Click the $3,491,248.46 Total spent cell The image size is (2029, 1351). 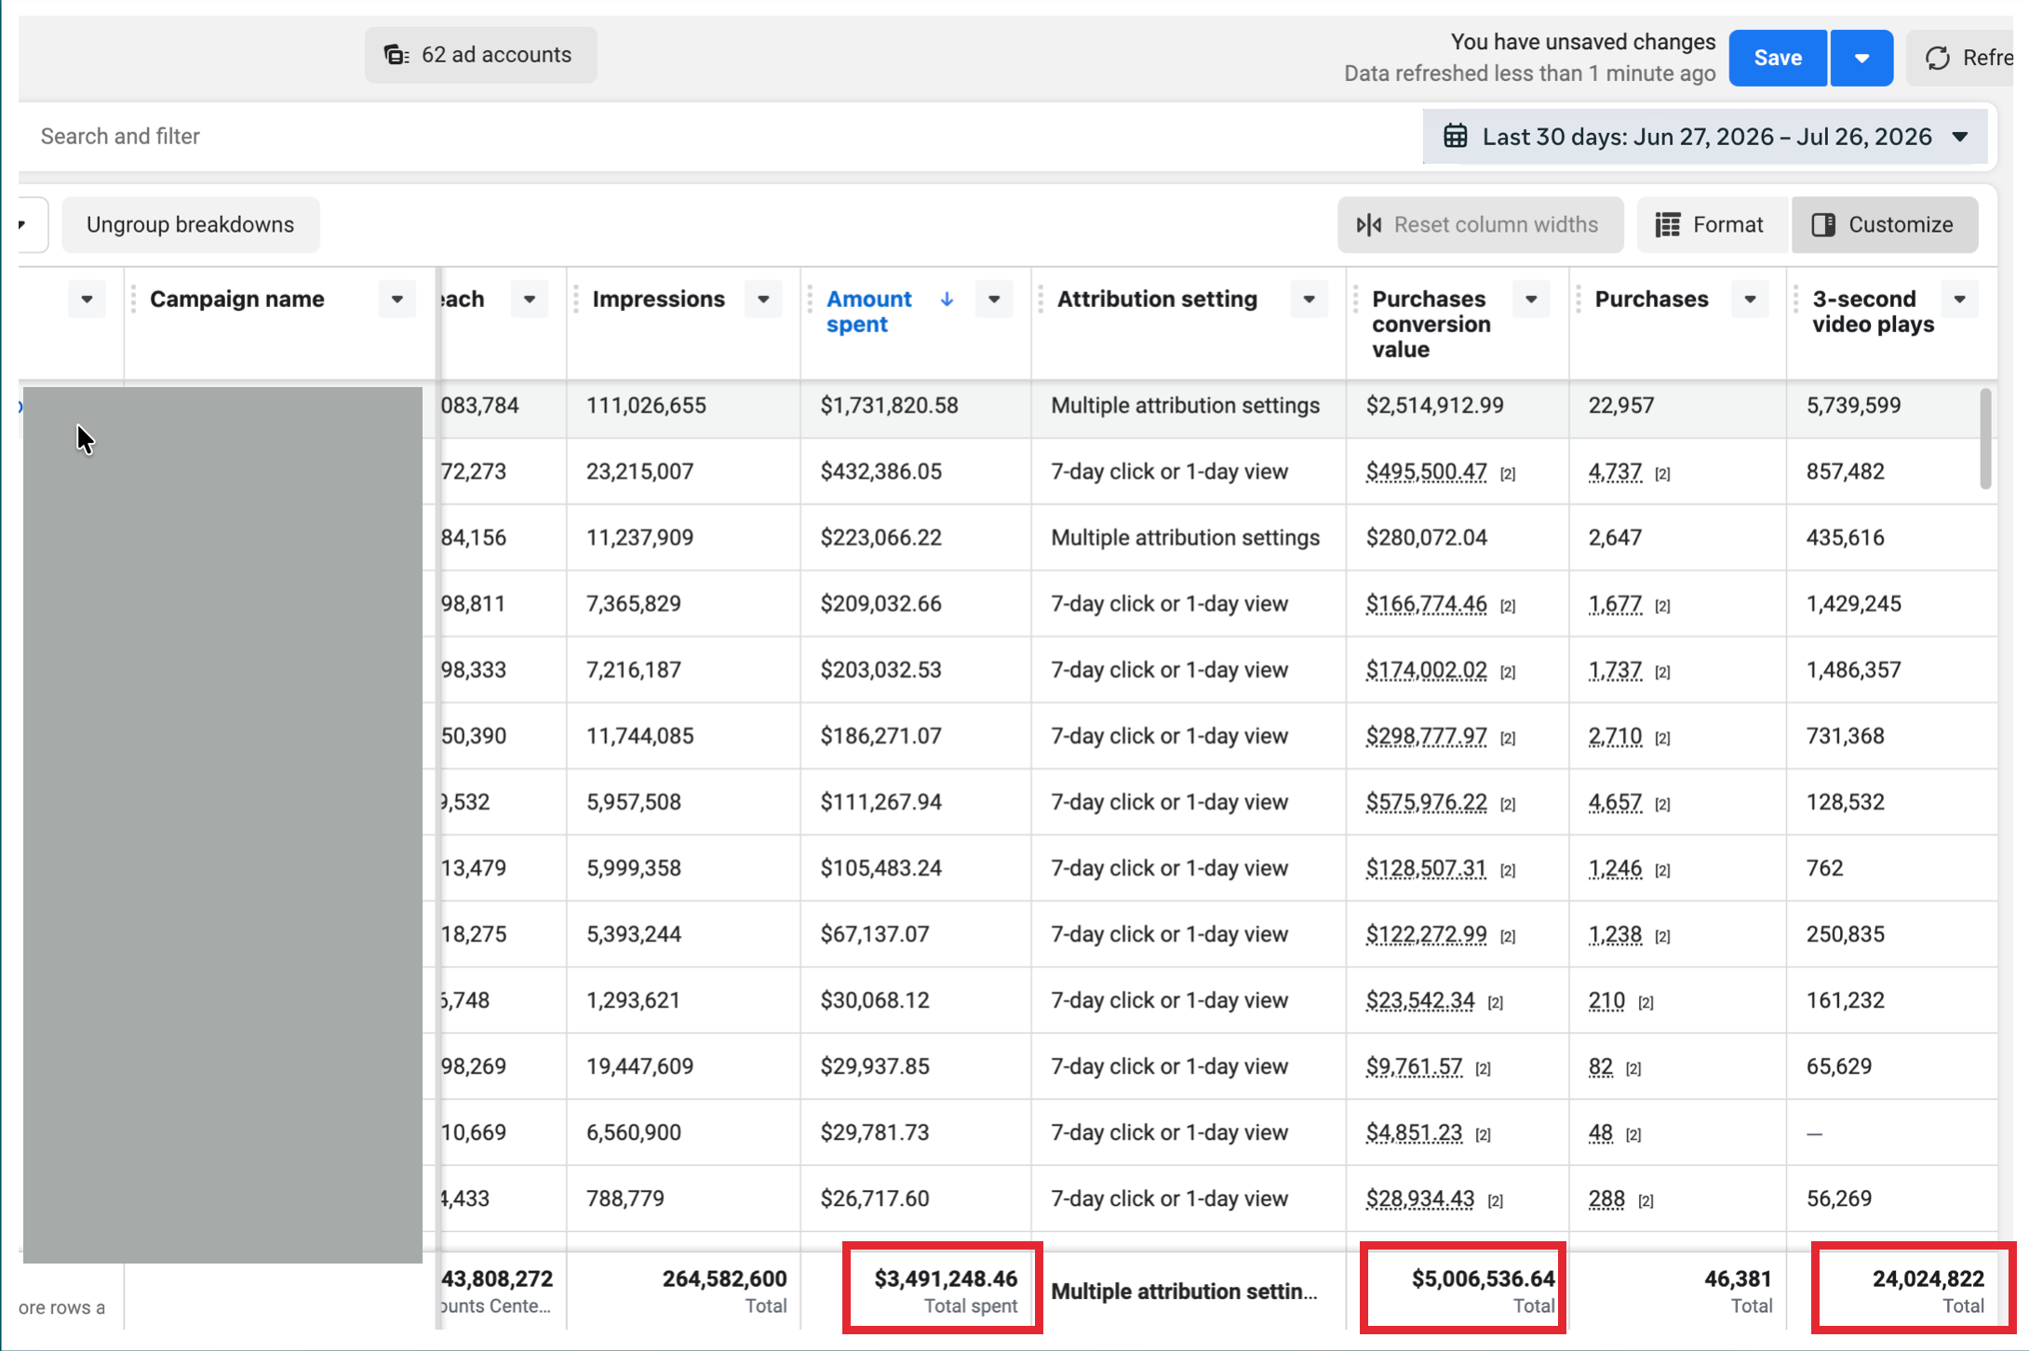944,1290
